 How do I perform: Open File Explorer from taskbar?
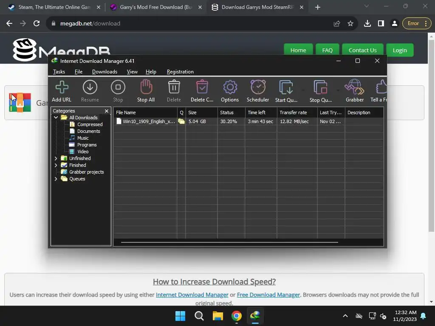click(x=218, y=316)
